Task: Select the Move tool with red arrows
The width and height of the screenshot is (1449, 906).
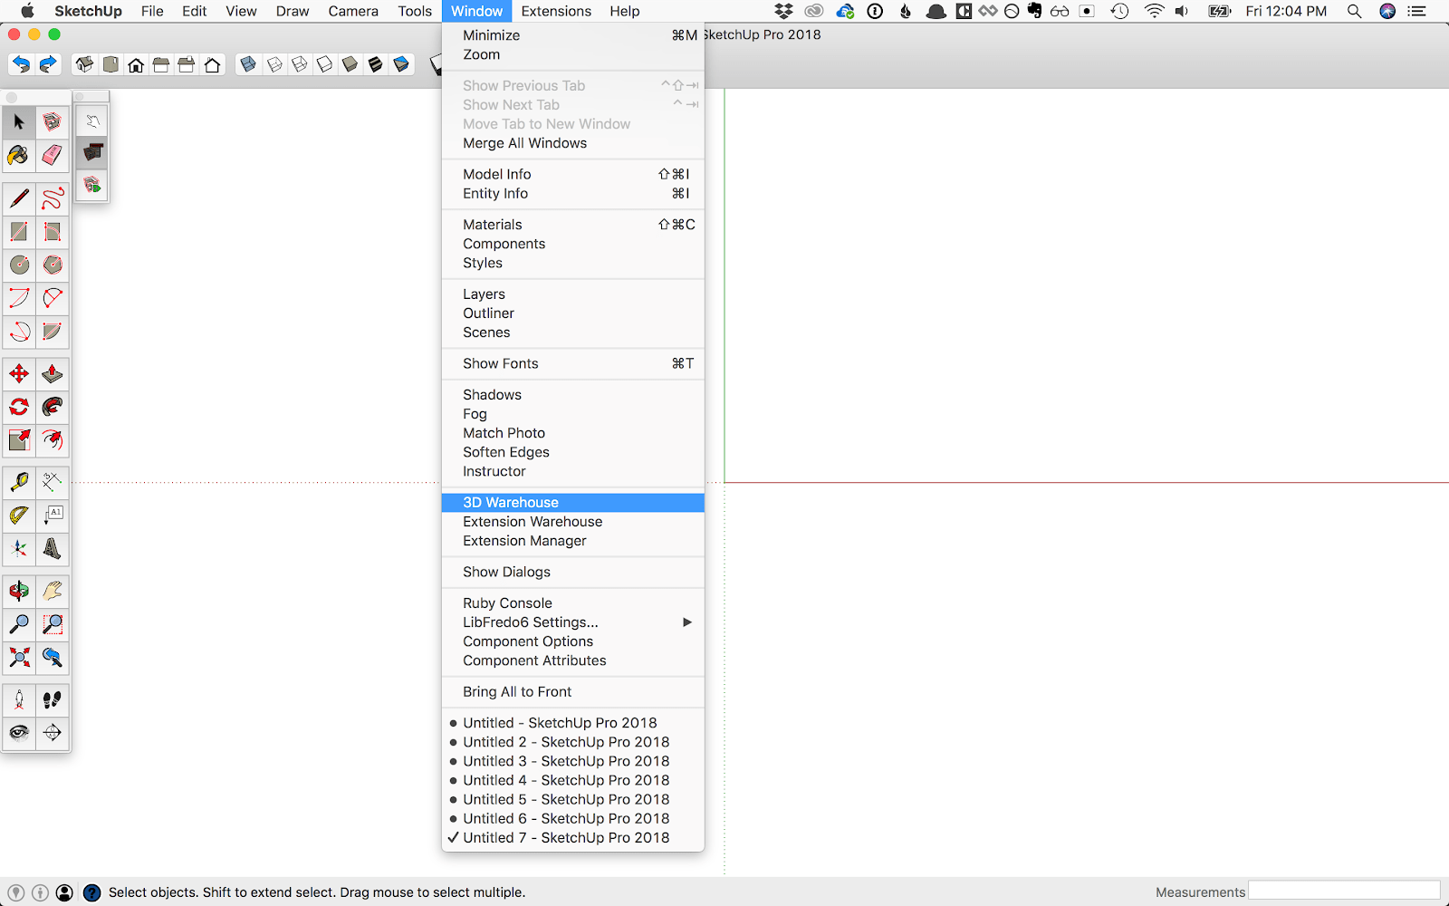Action: [19, 374]
